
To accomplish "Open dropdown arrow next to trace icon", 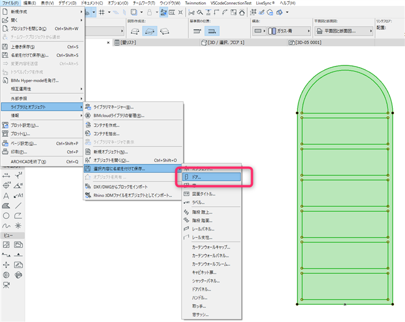I will pos(142,12).
